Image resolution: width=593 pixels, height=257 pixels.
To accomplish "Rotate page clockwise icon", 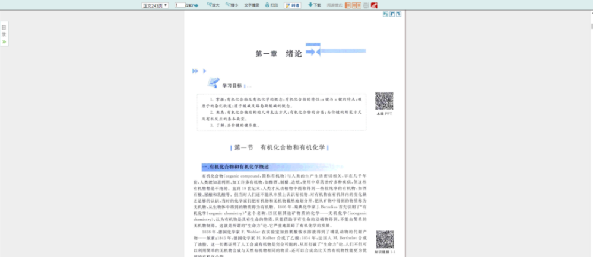I will [x=399, y=14].
